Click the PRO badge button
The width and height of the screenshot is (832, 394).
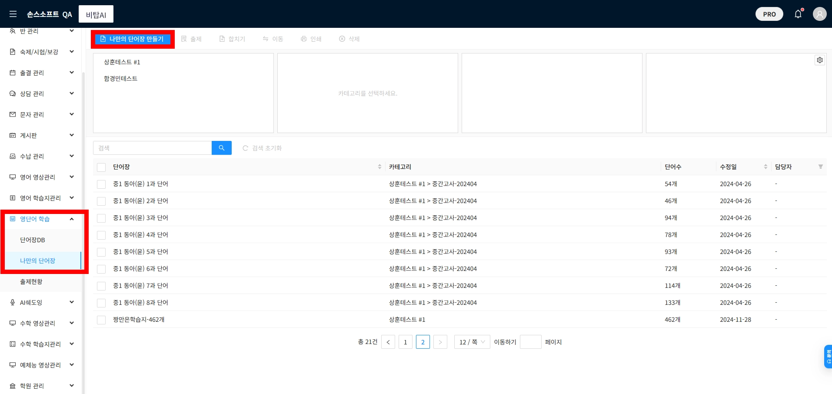(769, 14)
